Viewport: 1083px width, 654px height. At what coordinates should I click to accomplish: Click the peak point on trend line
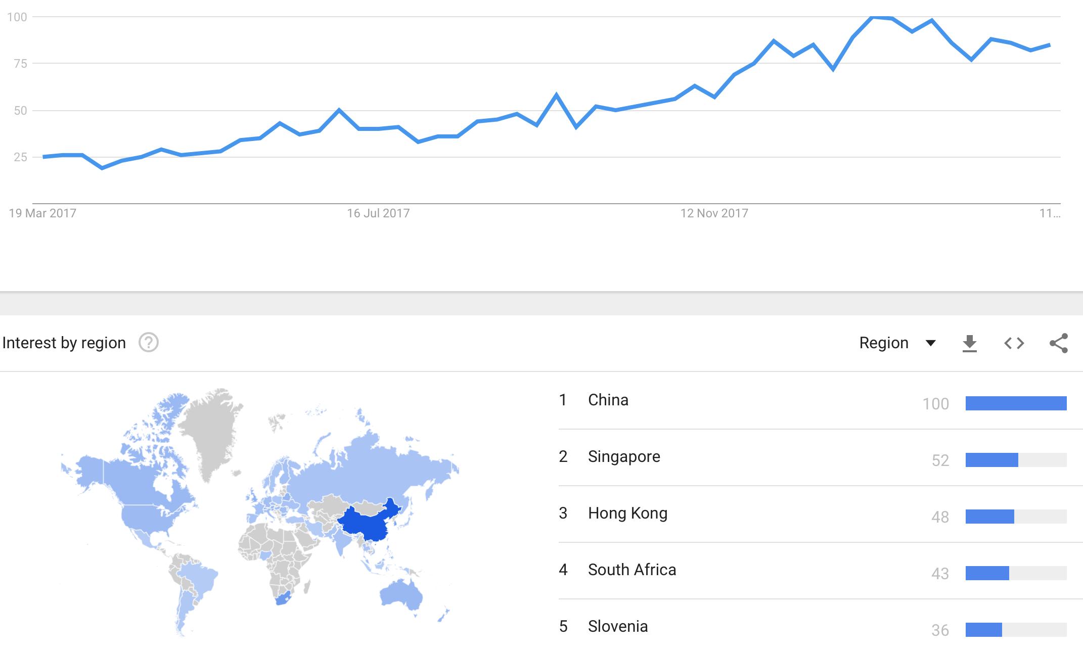tap(873, 18)
